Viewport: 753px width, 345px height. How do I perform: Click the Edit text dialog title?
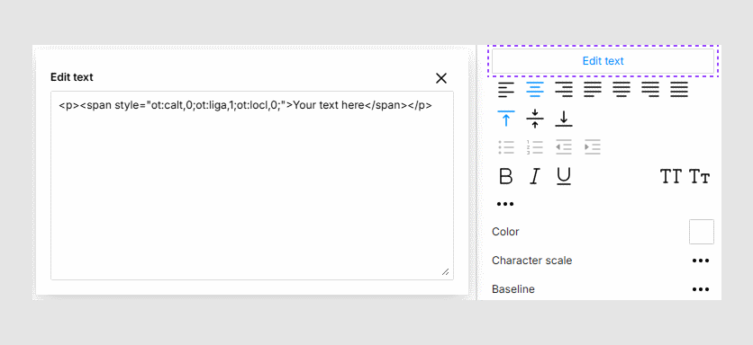point(71,77)
